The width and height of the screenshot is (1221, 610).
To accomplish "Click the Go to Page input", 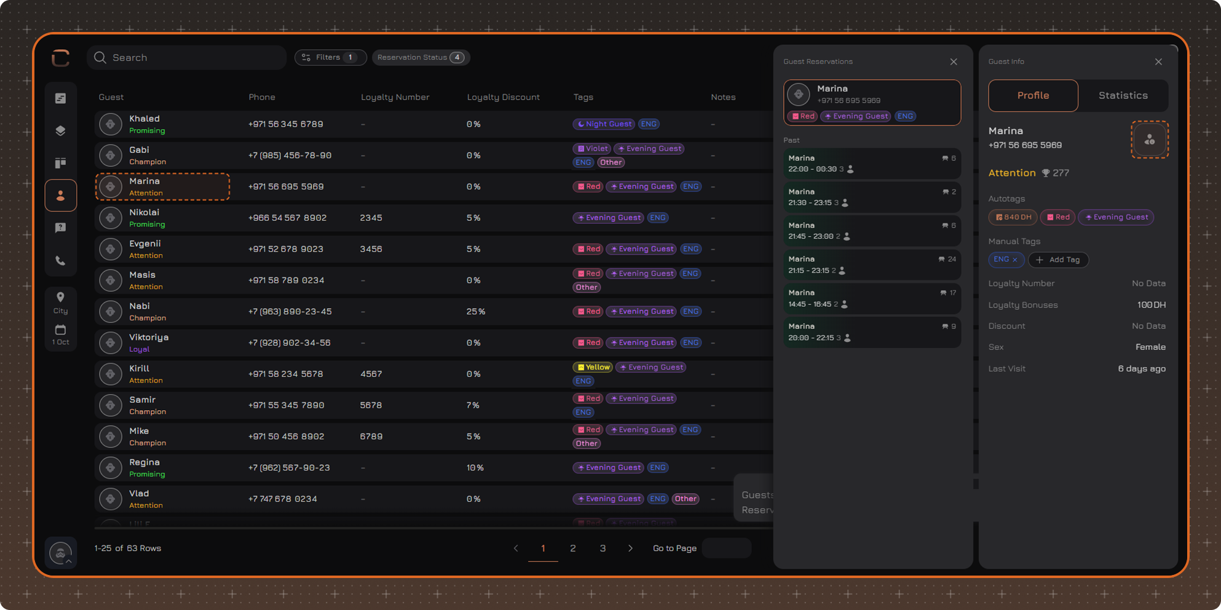I will 727,548.
